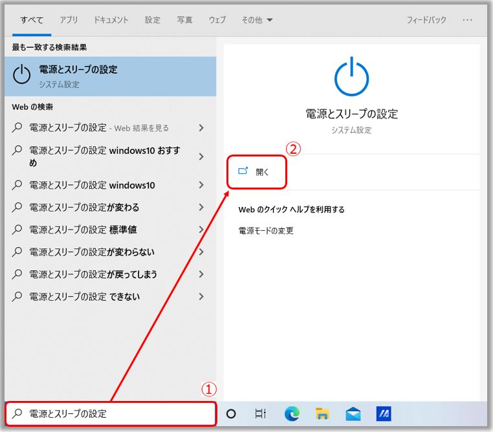
Task: Select the 設定 tab
Action: click(x=153, y=20)
